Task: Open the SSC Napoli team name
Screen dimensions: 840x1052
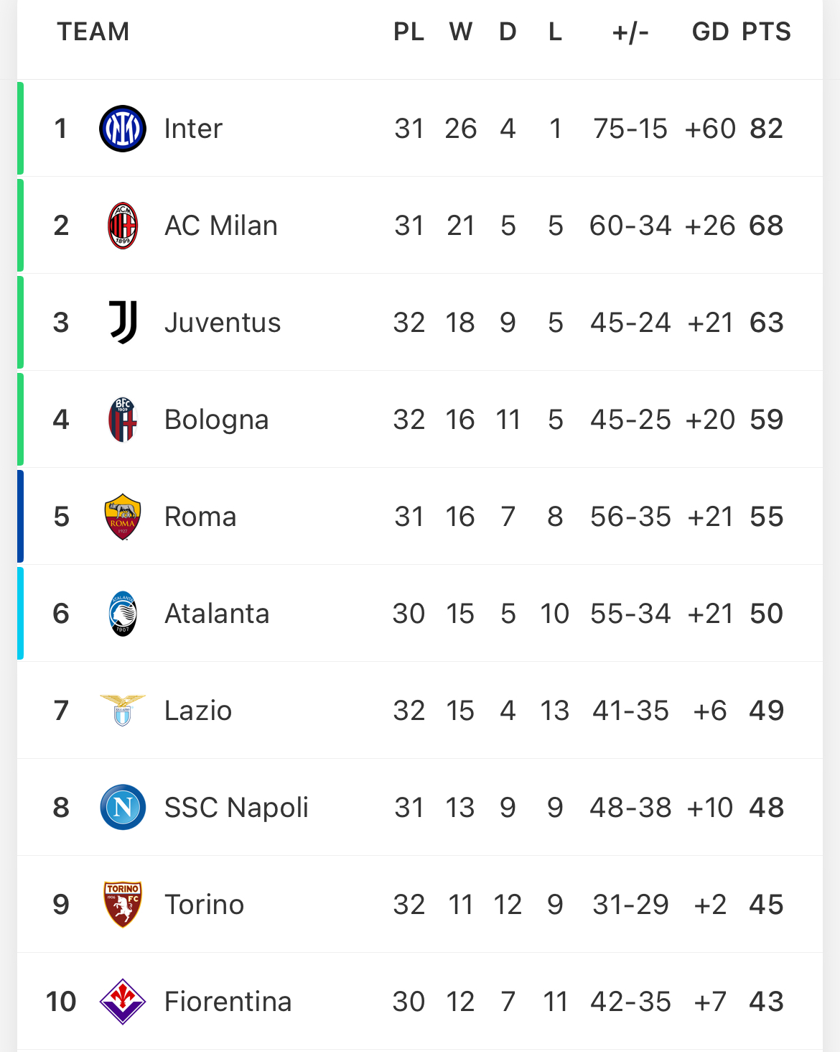Action: click(236, 808)
